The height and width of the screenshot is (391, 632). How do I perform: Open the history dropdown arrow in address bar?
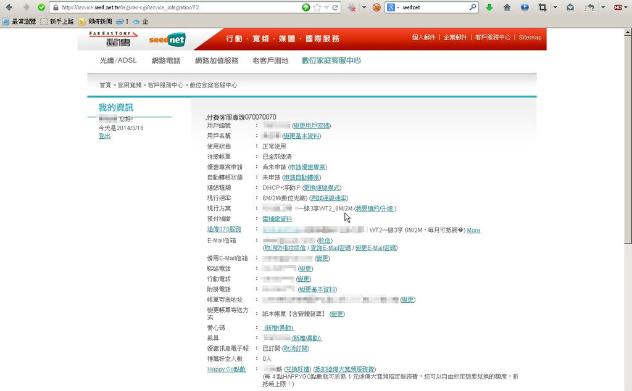coord(327,7)
